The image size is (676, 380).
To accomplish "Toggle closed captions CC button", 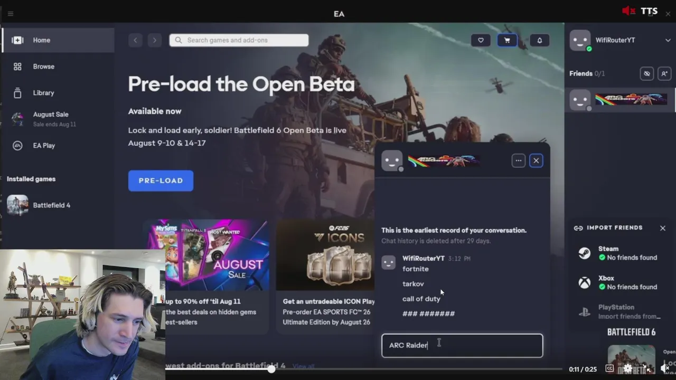I will [609, 368].
